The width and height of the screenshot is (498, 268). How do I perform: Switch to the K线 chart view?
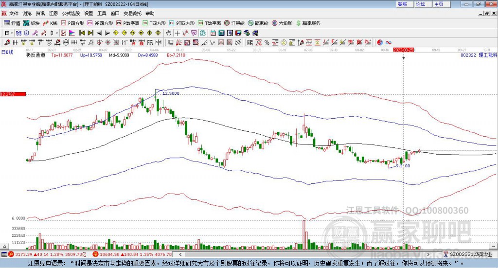(50, 23)
